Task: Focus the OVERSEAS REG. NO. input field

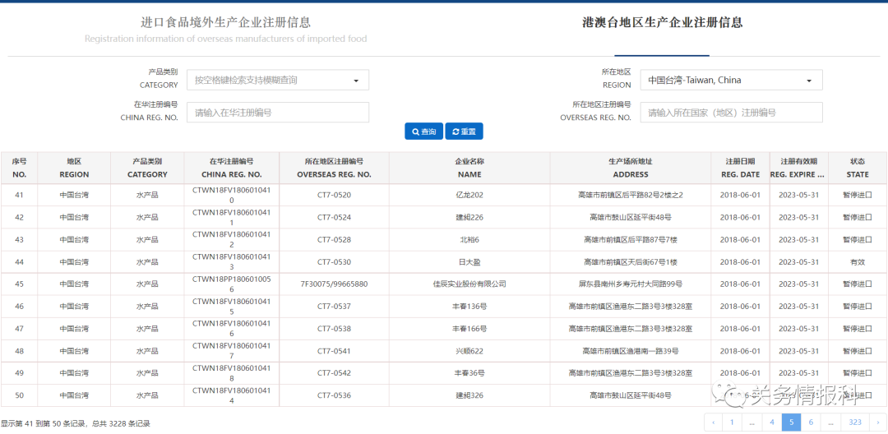Action: coord(731,113)
